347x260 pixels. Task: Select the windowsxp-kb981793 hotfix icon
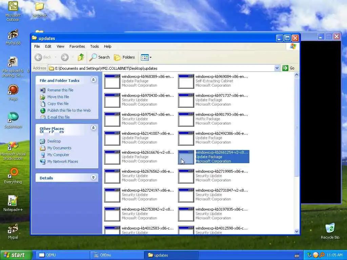point(186,119)
